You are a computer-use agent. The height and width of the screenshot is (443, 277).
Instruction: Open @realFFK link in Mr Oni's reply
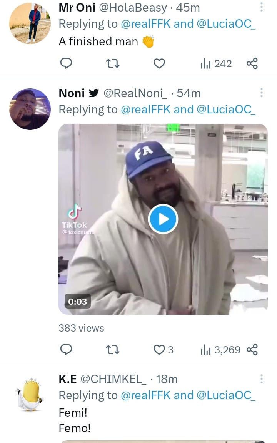coord(146,24)
